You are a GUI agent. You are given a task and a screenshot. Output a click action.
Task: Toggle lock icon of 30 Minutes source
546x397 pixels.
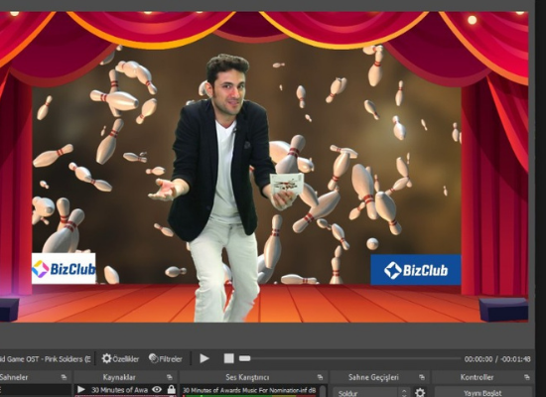tap(171, 389)
